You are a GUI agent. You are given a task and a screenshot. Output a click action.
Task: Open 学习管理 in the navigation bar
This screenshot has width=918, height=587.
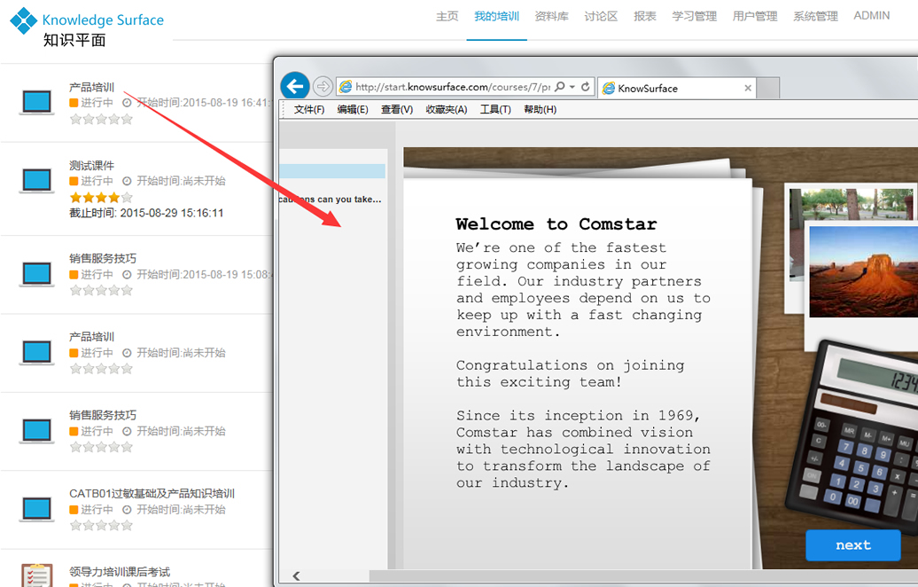tap(695, 16)
